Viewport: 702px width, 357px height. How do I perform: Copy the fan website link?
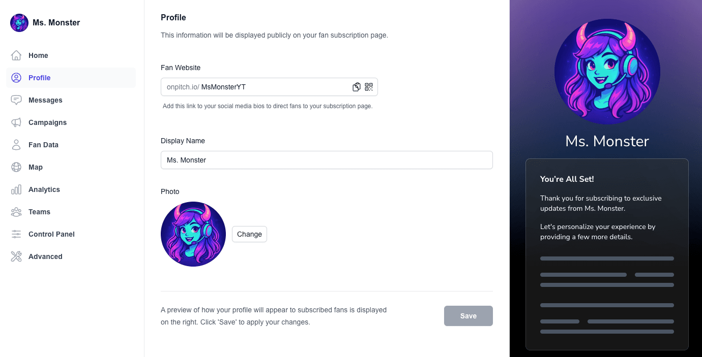click(356, 86)
